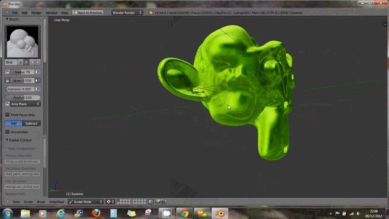Click the add new brush plus icon
389x219 pixels.
(x=32, y=62)
